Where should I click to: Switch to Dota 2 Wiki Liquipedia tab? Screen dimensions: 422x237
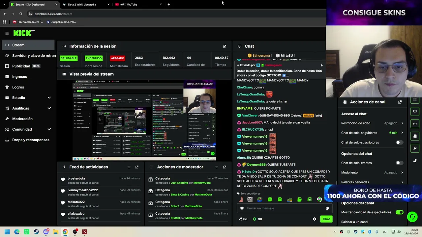86,5
